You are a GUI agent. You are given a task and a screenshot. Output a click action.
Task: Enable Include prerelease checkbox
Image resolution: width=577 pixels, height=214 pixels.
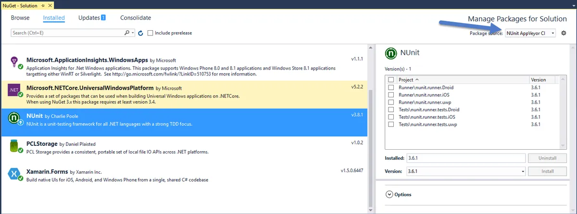point(151,33)
